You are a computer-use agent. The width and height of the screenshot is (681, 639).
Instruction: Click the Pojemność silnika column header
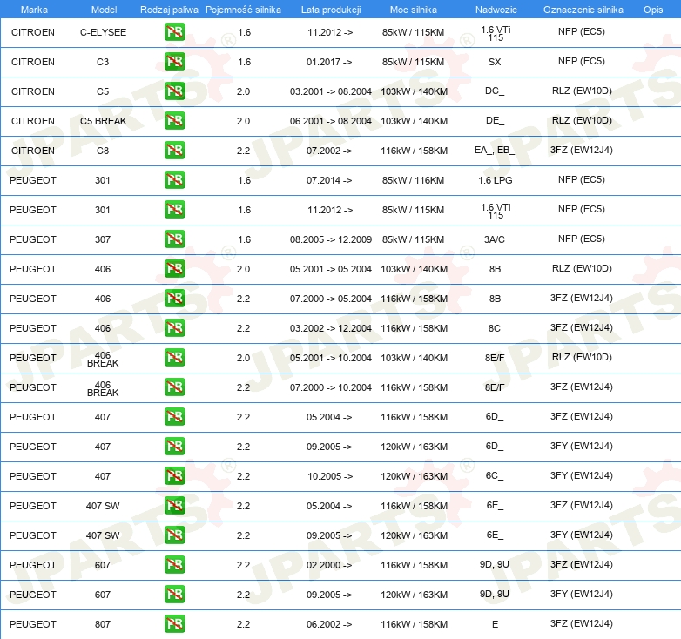[x=243, y=10]
